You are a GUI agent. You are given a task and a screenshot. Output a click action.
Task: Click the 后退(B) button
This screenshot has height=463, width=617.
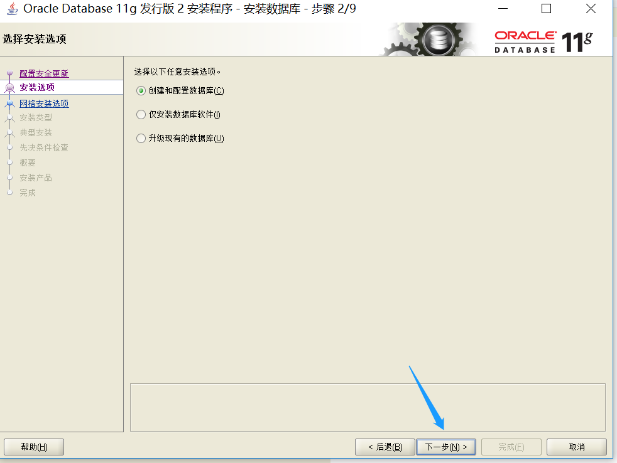pos(385,447)
